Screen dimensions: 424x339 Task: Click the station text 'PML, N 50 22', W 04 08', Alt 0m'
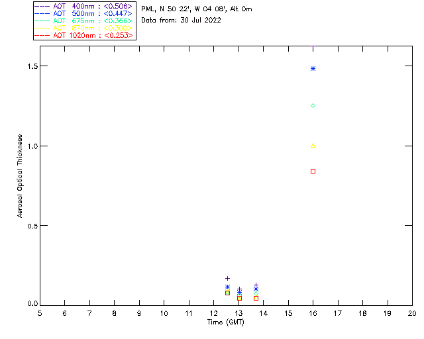(197, 9)
